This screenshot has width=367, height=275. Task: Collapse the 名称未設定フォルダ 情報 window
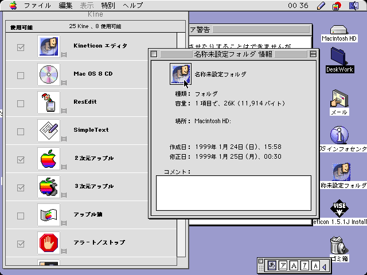(x=313, y=54)
